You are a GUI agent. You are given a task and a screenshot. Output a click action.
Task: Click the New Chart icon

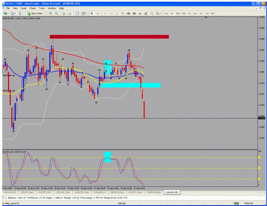pyautogui.click(x=5, y=13)
